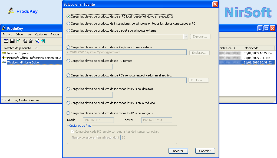The height and width of the screenshot is (158, 277).
Task: Select Microsoft Office Professional Edition 2003 row
Action: tap(34, 58)
